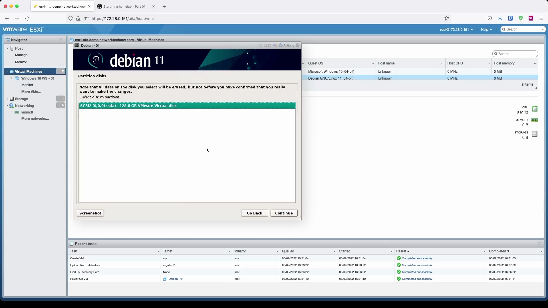
Task: Open the Help dropdown menu
Action: tap(486, 30)
